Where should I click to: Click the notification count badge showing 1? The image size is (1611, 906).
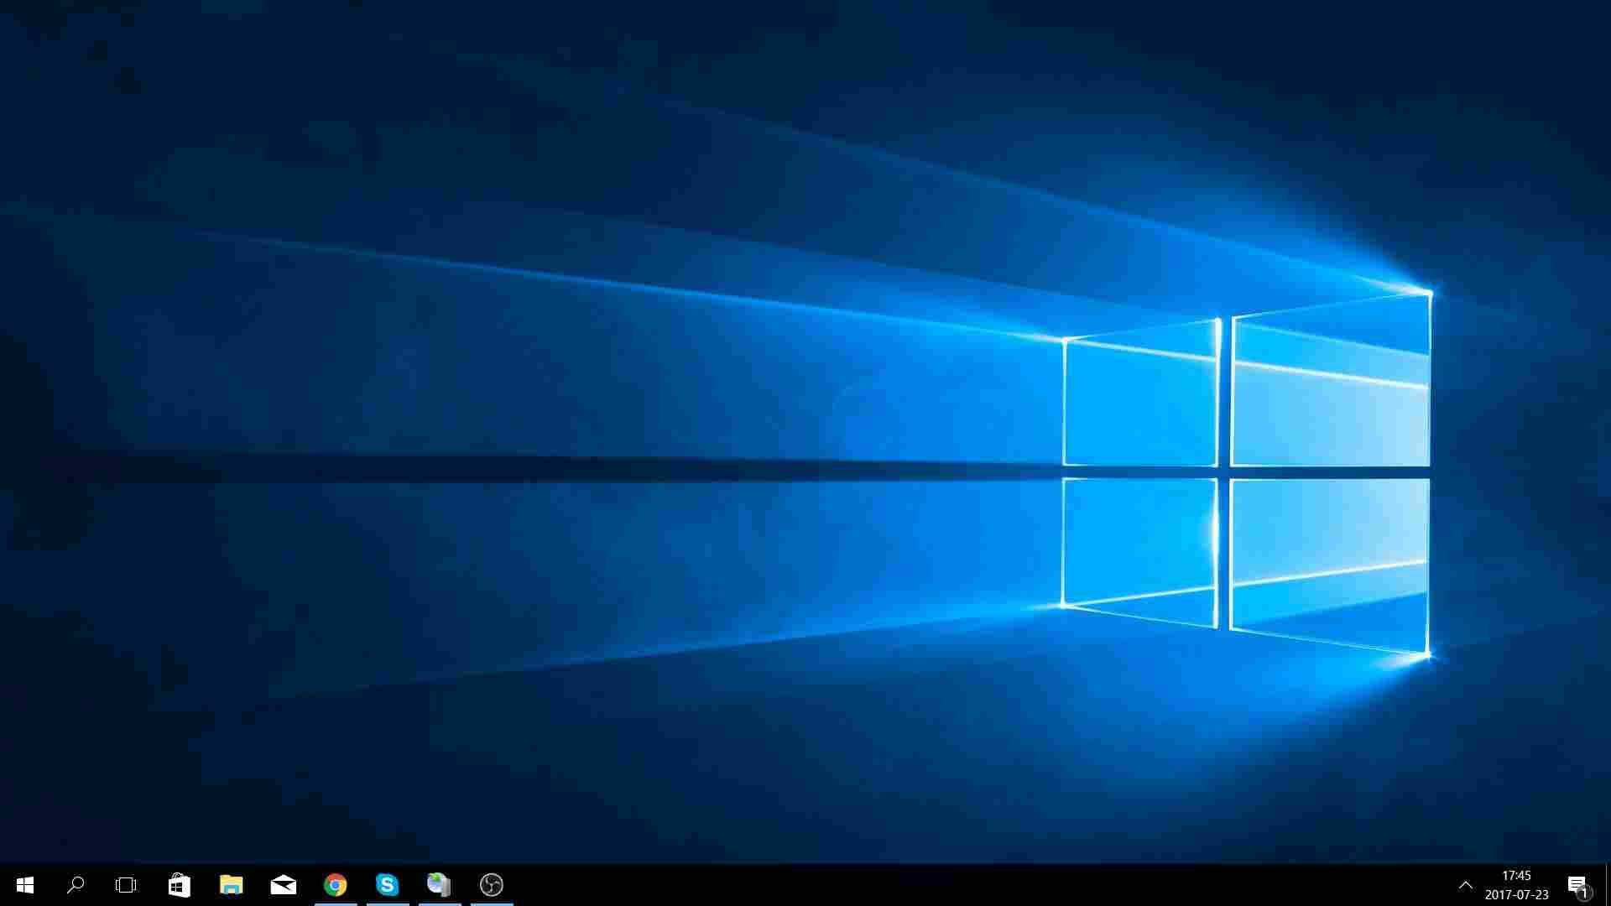tap(1584, 893)
